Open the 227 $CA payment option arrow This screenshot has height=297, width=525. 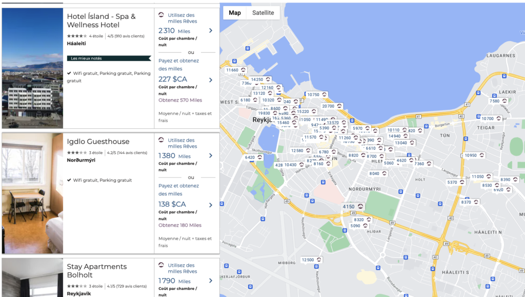click(210, 80)
